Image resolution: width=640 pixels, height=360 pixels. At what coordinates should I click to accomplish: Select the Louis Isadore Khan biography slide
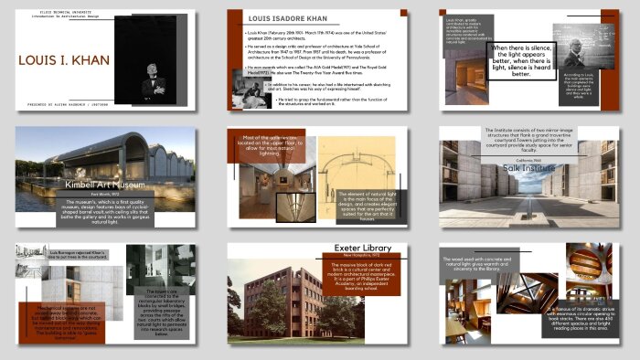click(317, 60)
